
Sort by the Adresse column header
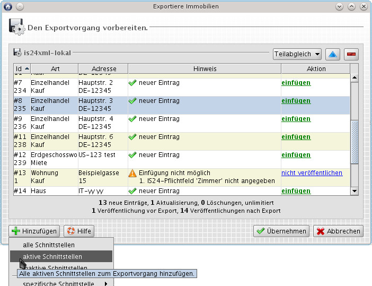pyautogui.click(x=103, y=68)
